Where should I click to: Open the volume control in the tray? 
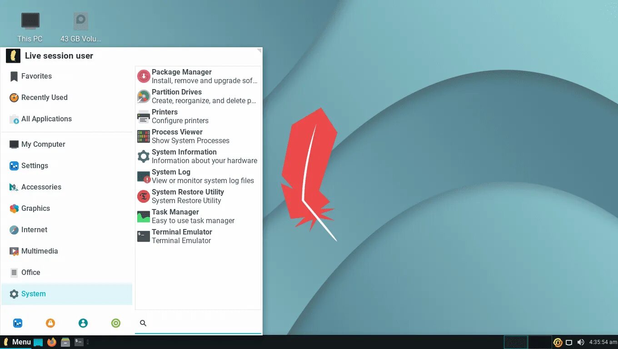click(x=581, y=342)
